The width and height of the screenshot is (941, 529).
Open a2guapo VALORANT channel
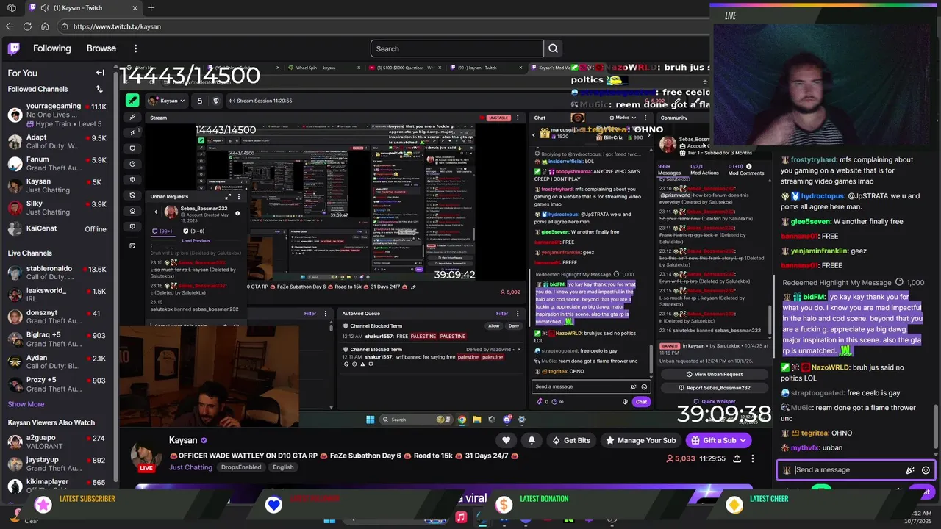pos(57,442)
